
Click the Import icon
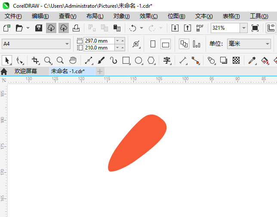pyautogui.click(x=175, y=28)
